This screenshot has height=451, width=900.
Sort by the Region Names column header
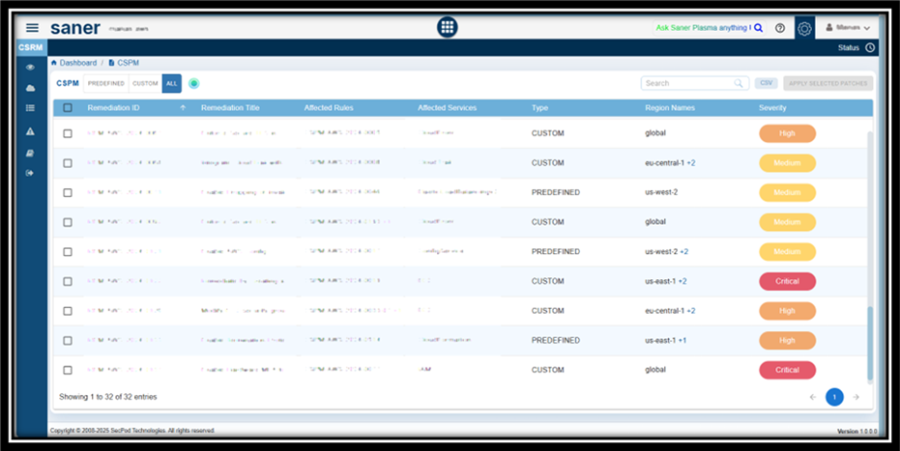670,108
